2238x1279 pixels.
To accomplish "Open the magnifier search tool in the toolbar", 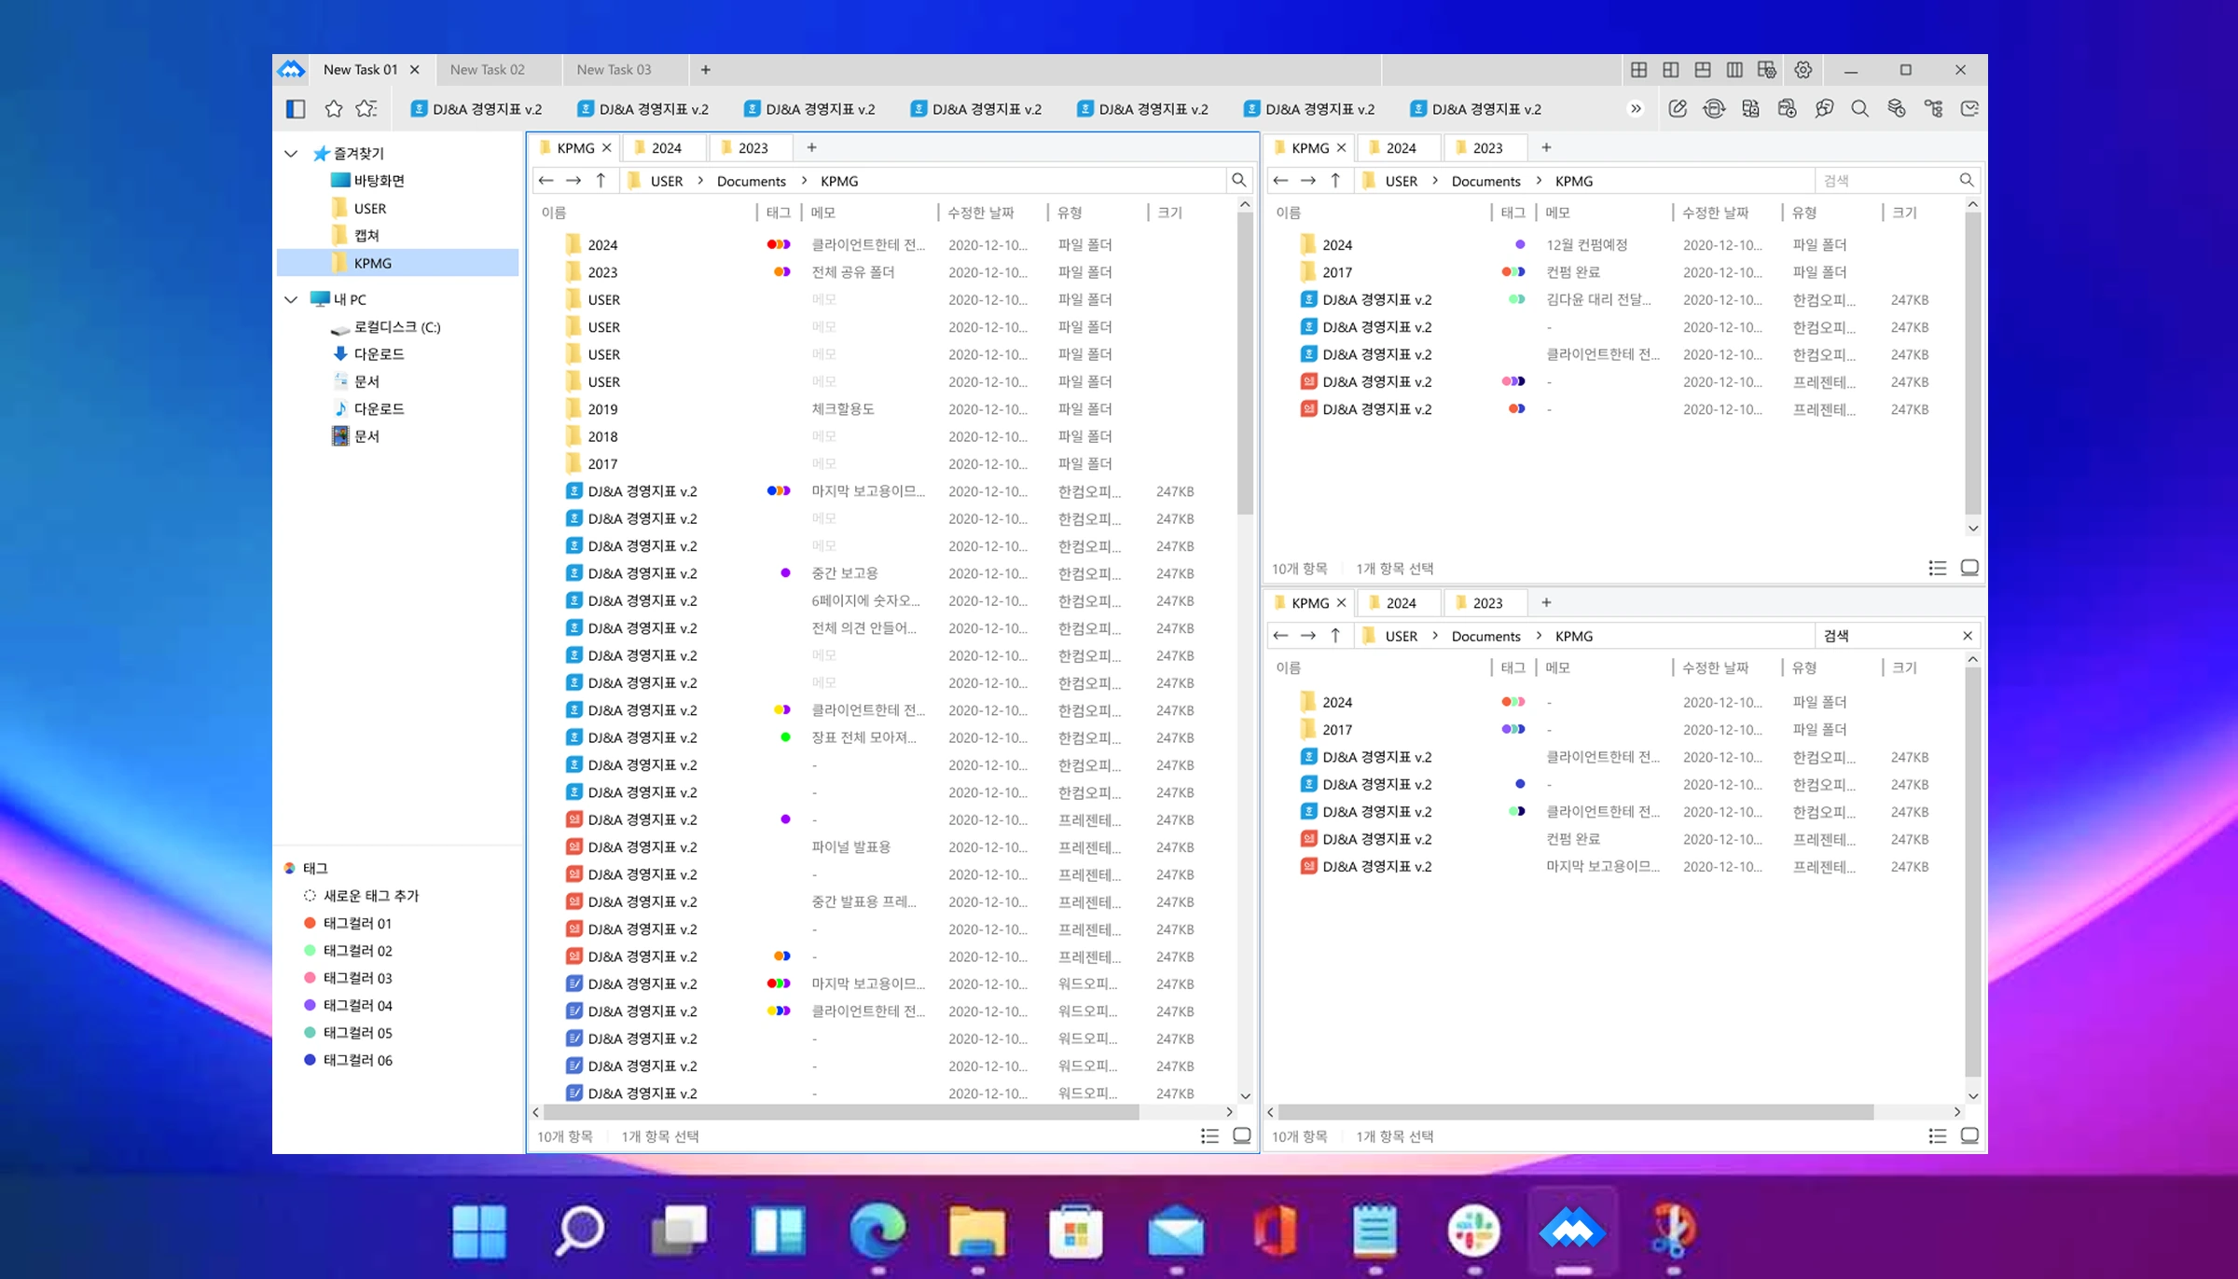I will click(1859, 109).
